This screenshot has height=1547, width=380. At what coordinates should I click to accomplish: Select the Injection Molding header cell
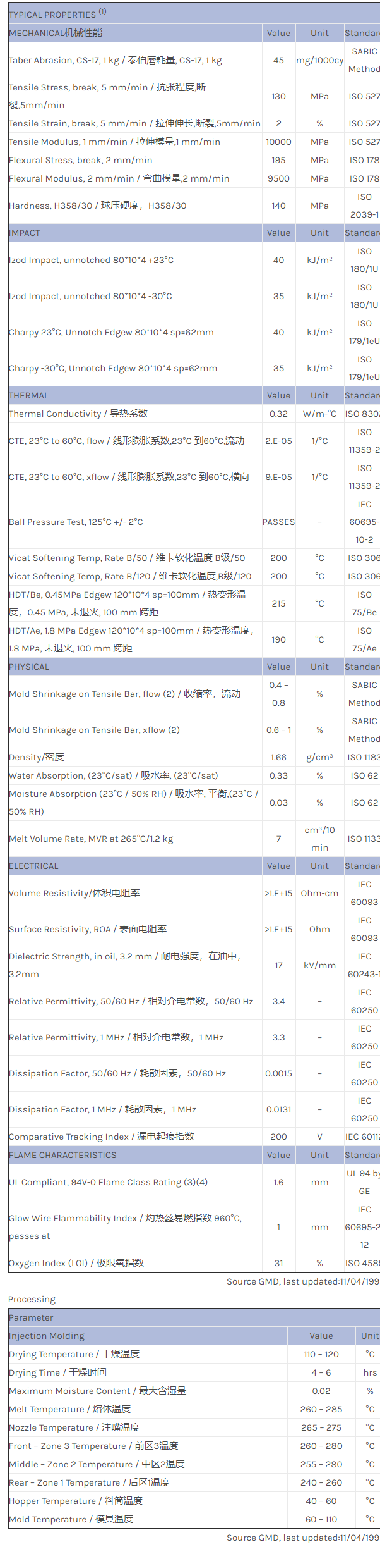(47, 1336)
